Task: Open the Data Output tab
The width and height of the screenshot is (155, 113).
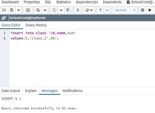Action: pos(11,91)
